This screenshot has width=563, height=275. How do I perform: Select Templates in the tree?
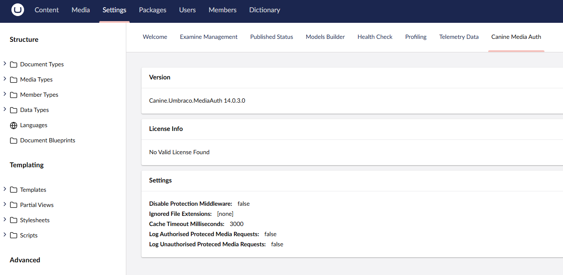click(x=33, y=190)
